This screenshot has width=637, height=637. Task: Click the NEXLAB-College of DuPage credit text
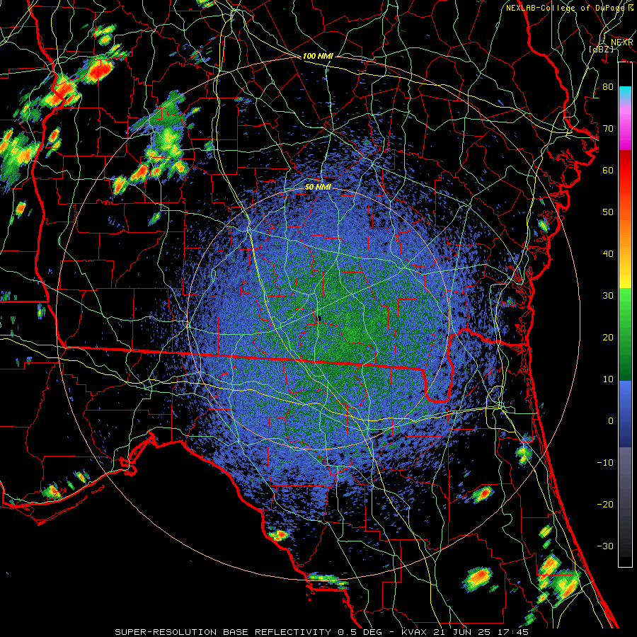click(x=569, y=8)
